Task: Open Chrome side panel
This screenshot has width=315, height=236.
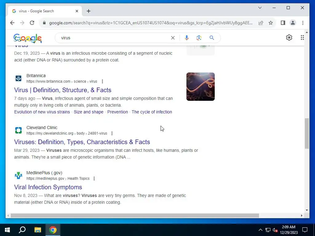Action: coord(283,23)
